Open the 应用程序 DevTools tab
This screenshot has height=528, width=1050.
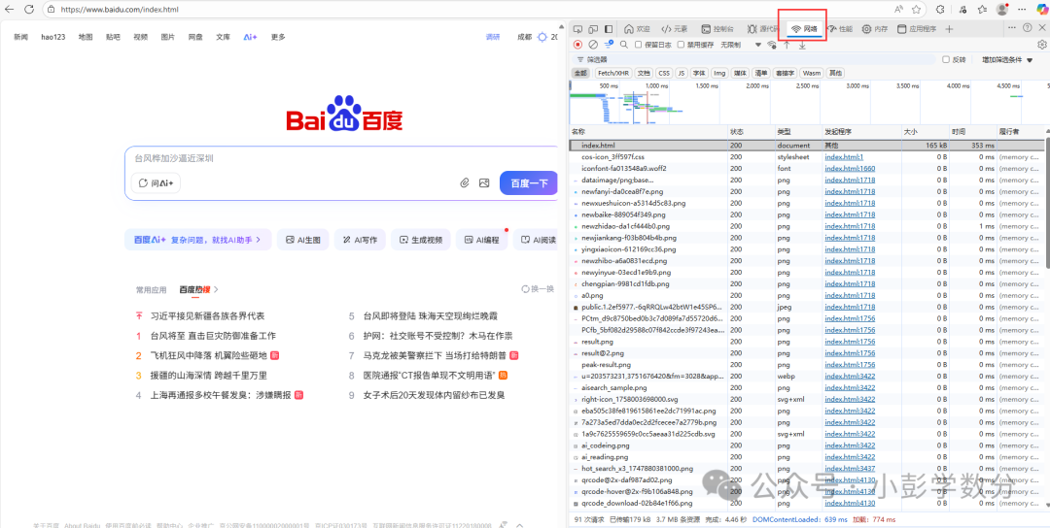click(917, 29)
